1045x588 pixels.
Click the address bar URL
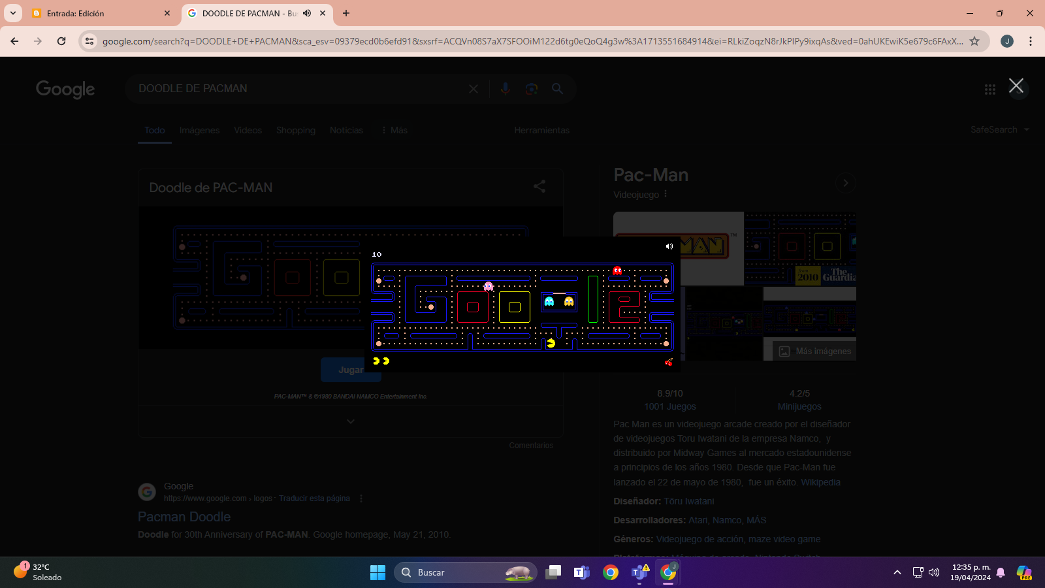coord(532,41)
